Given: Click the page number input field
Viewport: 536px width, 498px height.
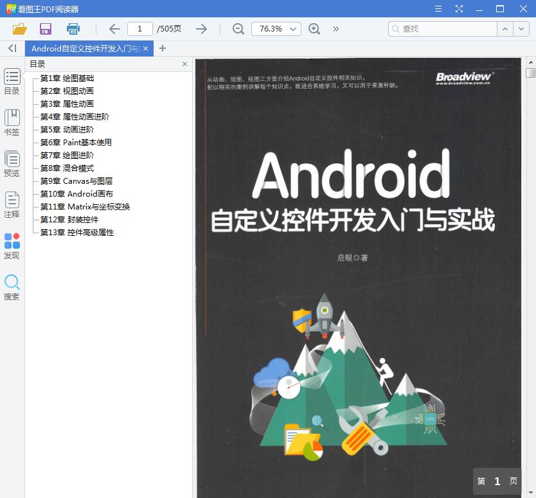Looking at the screenshot, I should click(140, 29).
